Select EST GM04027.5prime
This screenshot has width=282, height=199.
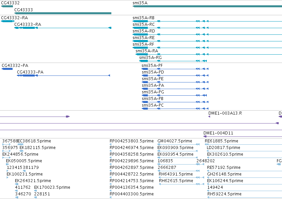point(175,141)
